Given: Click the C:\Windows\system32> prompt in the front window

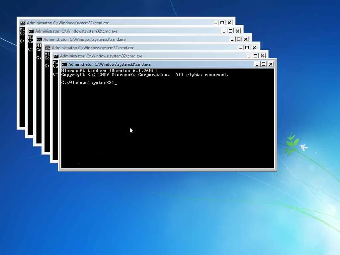Looking at the screenshot, I should pos(88,83).
